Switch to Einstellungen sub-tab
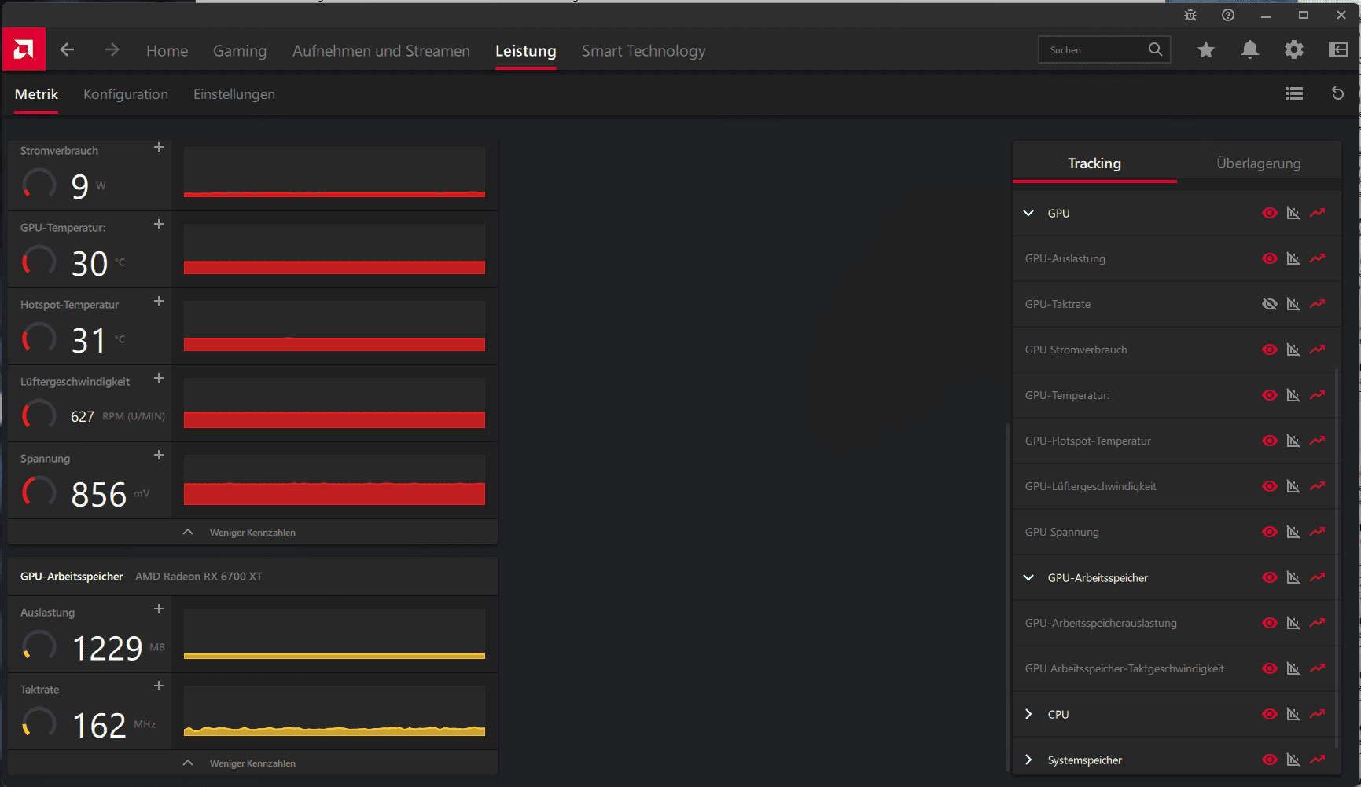 (x=234, y=94)
